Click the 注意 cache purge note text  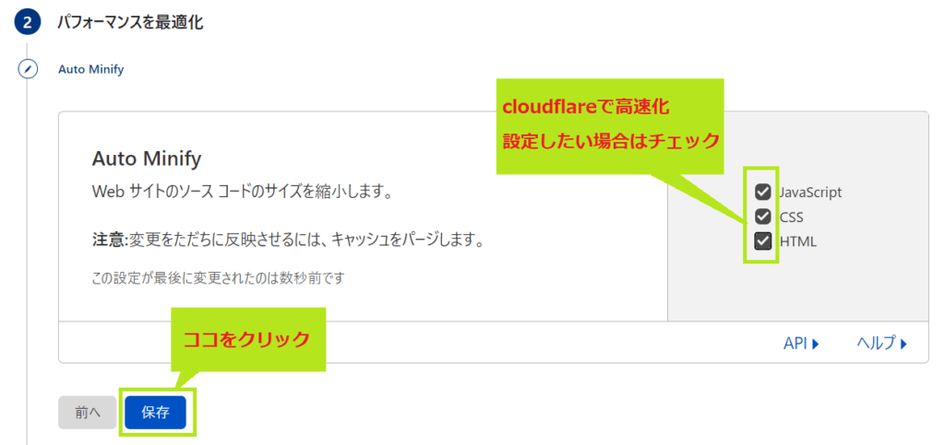(288, 241)
